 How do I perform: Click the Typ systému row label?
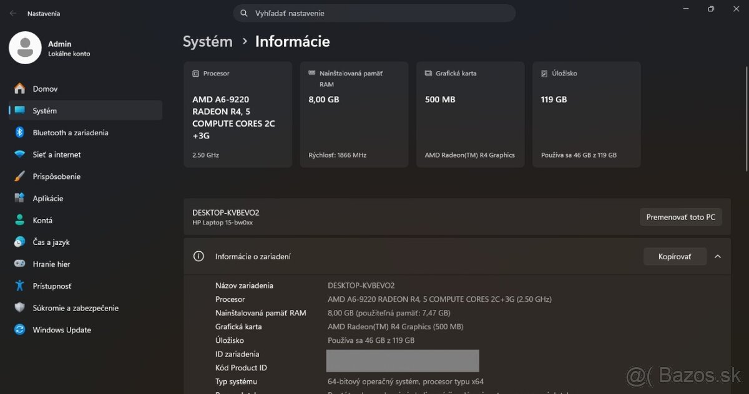click(x=236, y=382)
